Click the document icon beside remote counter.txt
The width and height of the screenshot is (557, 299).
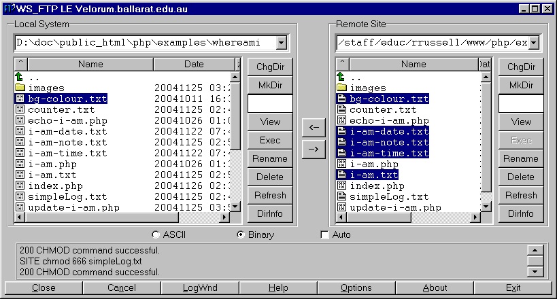(341, 109)
